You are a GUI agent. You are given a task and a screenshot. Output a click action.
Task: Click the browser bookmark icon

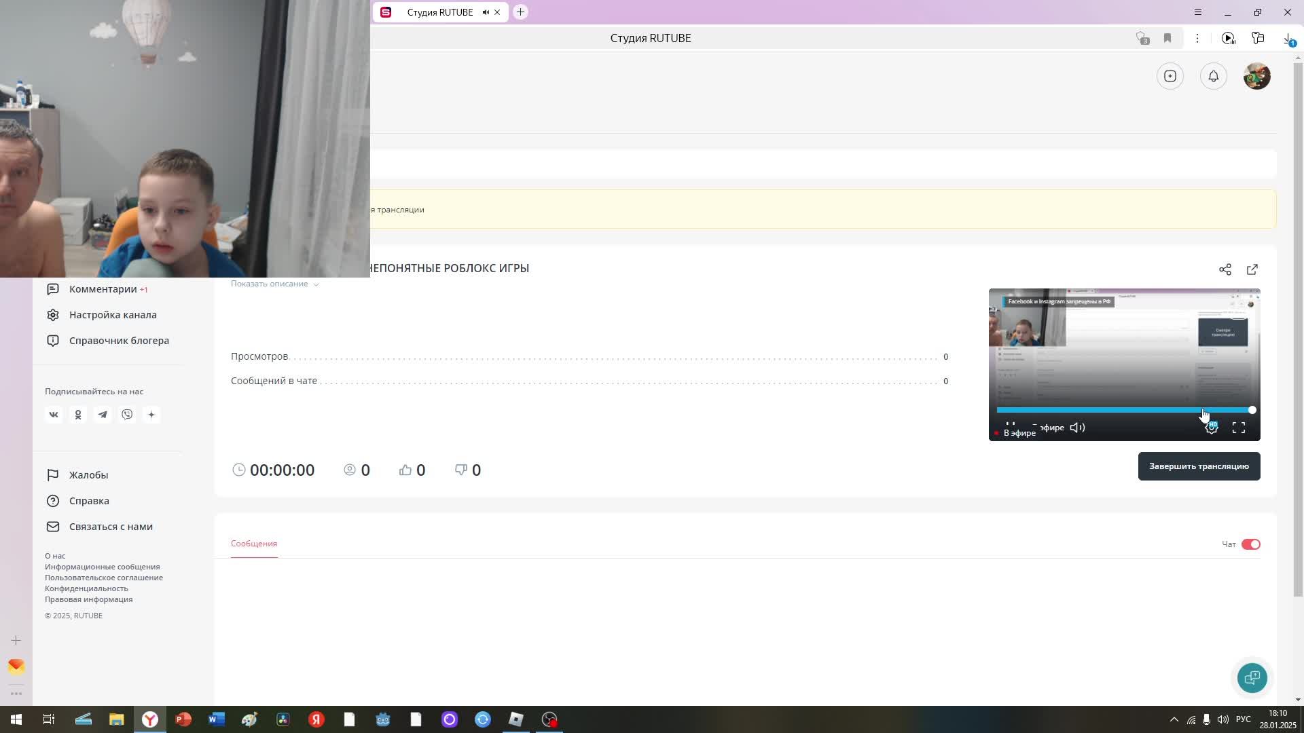tap(1167, 38)
